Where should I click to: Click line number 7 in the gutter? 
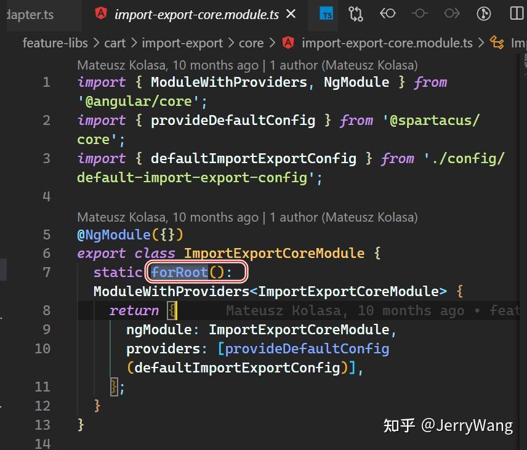46,271
